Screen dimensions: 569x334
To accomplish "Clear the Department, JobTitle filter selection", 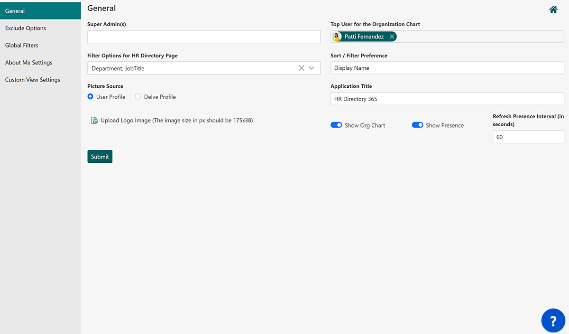I will (x=301, y=68).
